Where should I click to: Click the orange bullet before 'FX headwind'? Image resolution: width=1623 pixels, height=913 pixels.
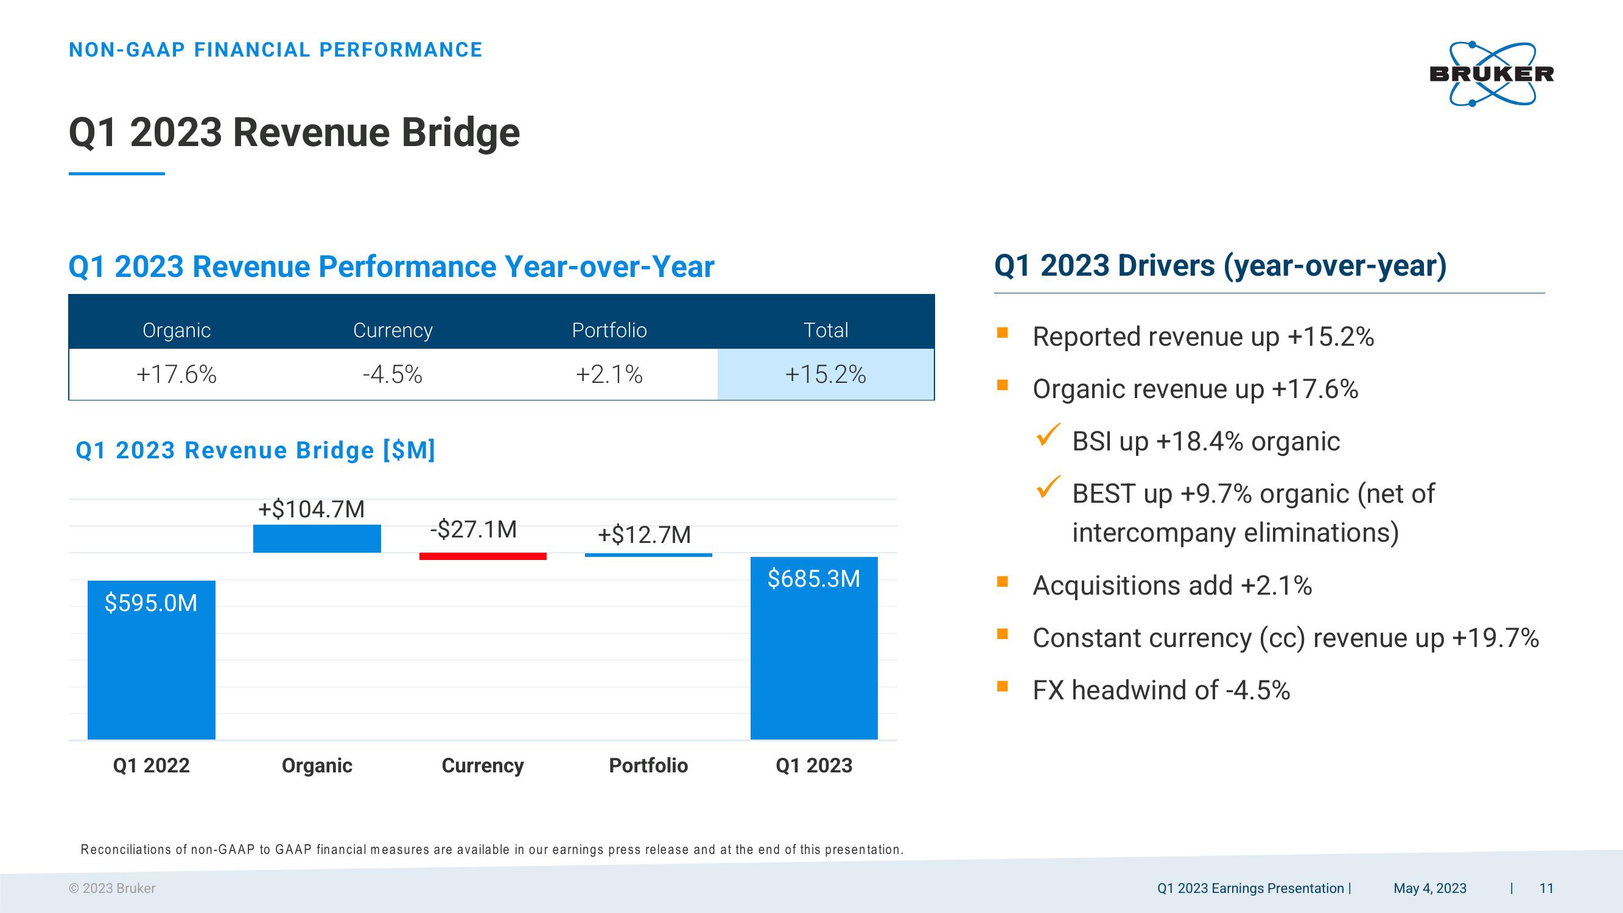coord(1003,686)
